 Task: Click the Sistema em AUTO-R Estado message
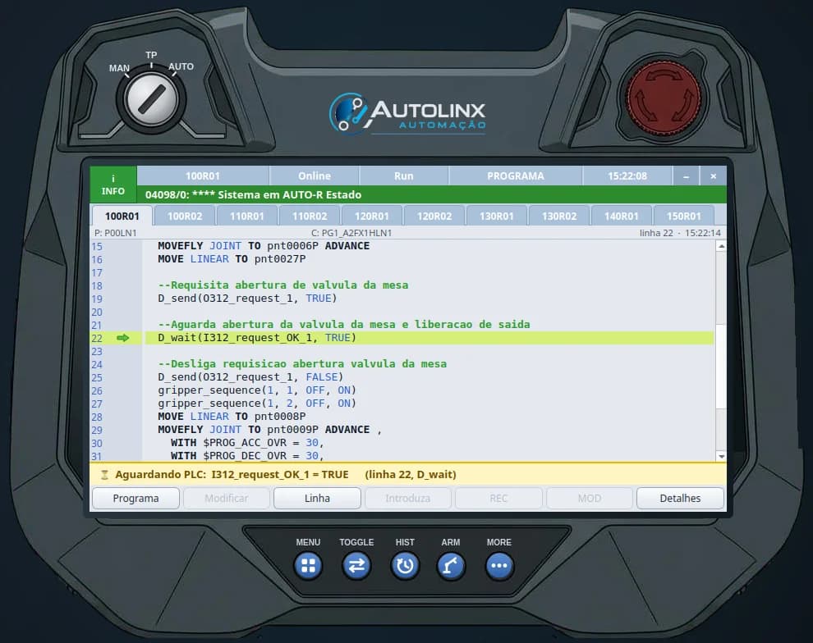tap(254, 194)
